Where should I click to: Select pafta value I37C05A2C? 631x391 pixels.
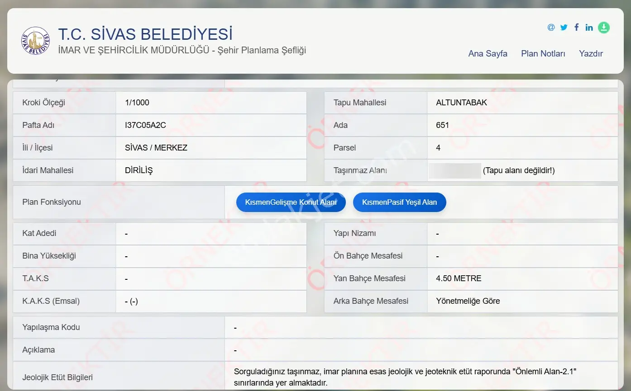click(145, 125)
